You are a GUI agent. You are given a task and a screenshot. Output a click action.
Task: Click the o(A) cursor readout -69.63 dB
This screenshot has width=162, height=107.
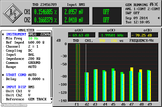(82, 35)
